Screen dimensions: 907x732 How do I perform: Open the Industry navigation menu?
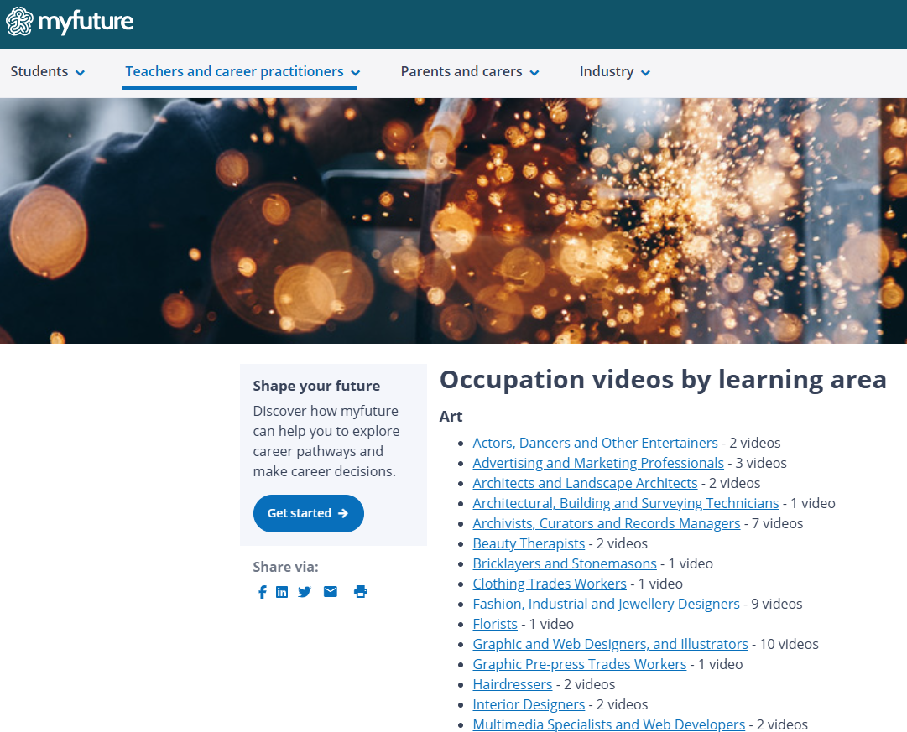614,72
